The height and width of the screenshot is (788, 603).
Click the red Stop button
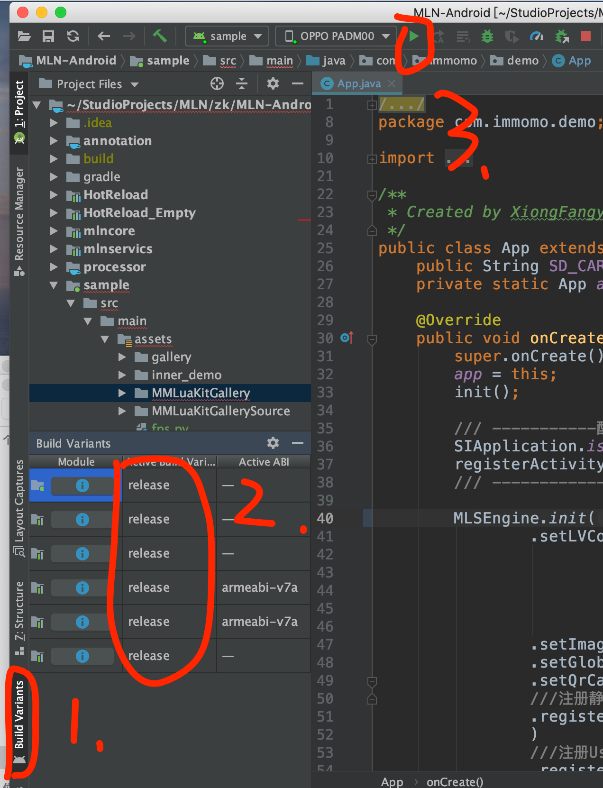pyautogui.click(x=586, y=36)
